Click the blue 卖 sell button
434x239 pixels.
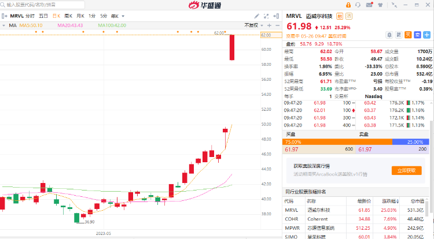coord(417,35)
